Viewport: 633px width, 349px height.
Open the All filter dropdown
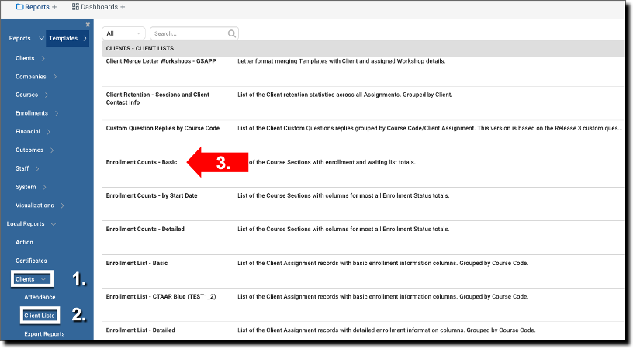(123, 34)
